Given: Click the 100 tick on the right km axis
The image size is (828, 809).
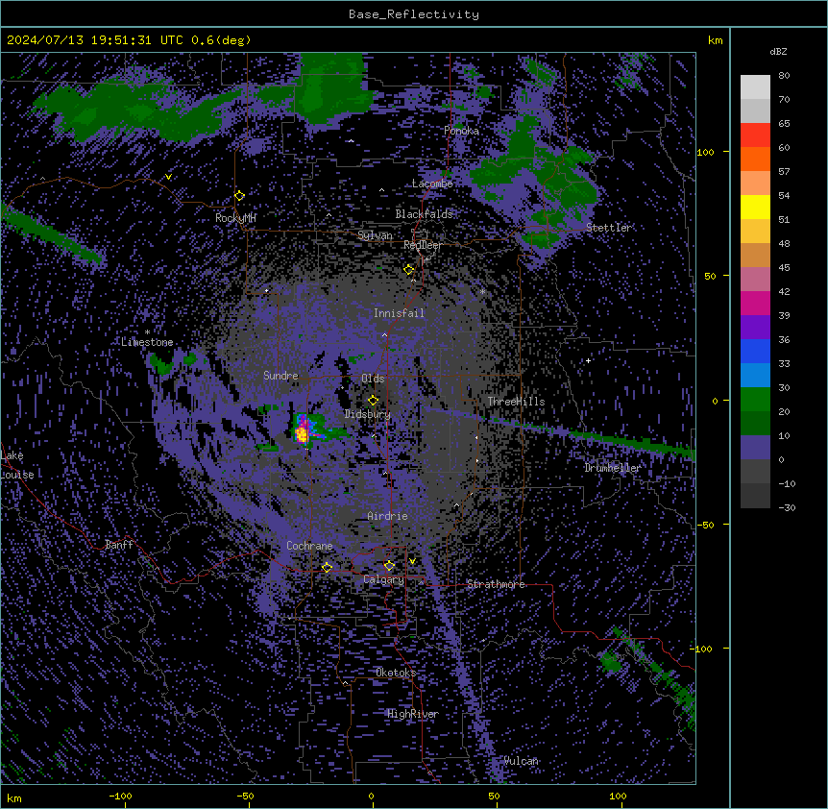Looking at the screenshot, I should coord(705,152).
